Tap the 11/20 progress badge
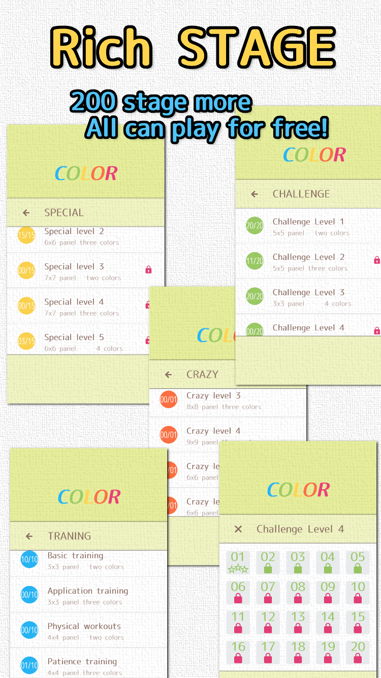381x678 pixels. (255, 261)
